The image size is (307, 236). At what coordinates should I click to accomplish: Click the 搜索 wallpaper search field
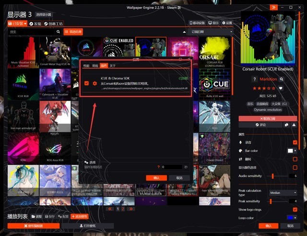point(32,32)
